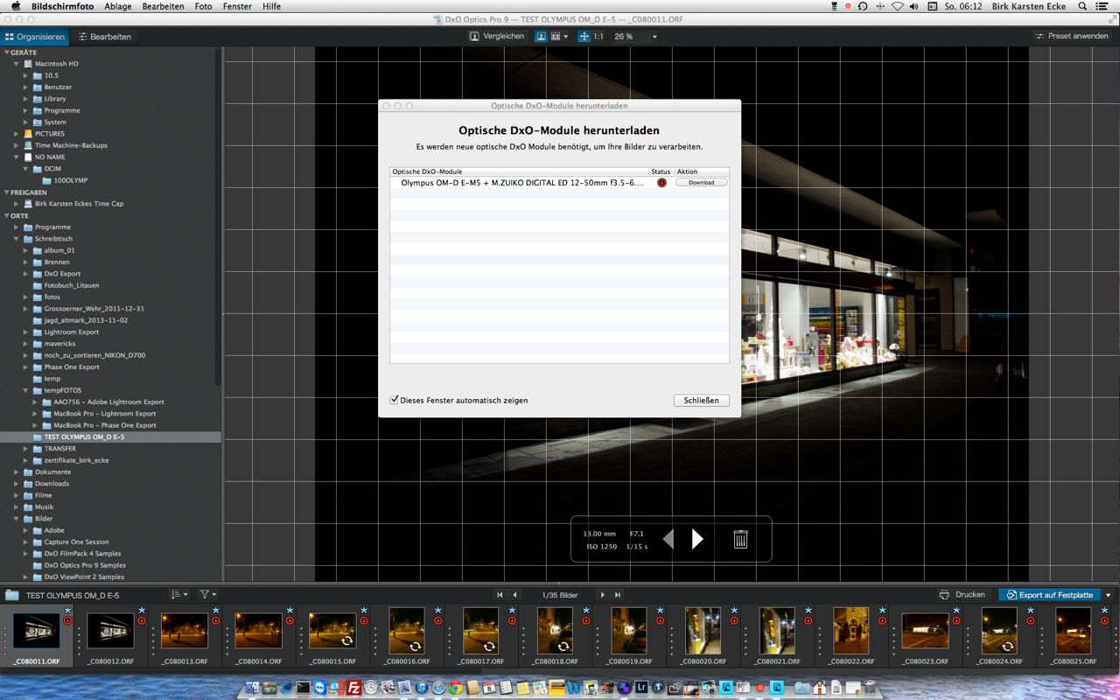Open FileZilla from the Dock
Viewport: 1120px width, 700px height.
pos(354,688)
